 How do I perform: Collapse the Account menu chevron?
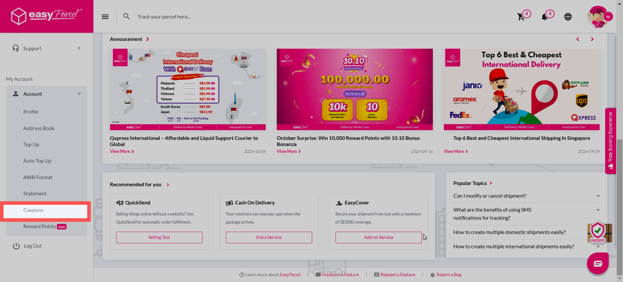click(x=79, y=94)
